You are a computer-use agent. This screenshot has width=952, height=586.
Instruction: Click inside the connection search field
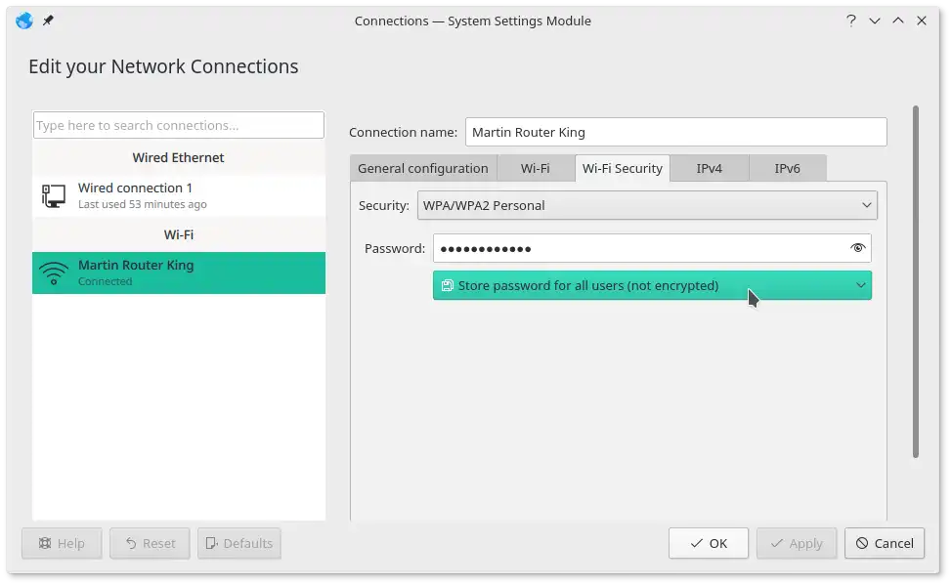[179, 125]
